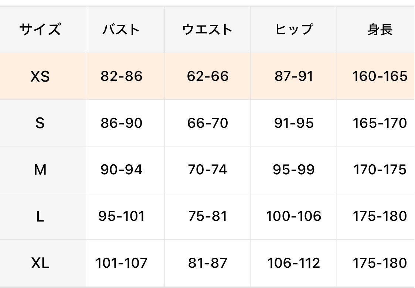The width and height of the screenshot is (415, 288).
Task: Select the XS size row label
Action: tap(40, 76)
